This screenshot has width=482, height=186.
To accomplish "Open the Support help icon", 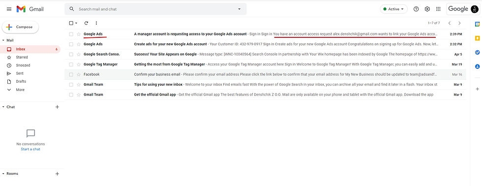I will [x=416, y=9].
